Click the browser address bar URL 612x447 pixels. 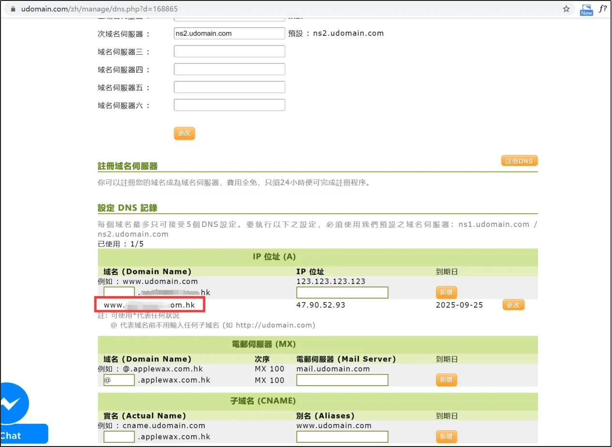pos(96,9)
